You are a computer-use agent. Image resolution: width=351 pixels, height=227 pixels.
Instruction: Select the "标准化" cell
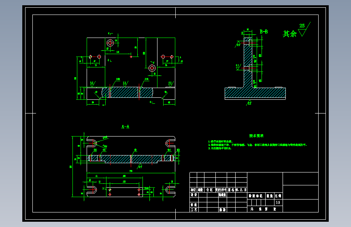(x=223, y=195)
